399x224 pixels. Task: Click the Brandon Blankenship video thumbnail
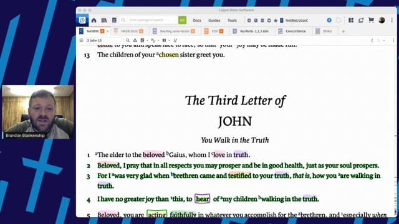pos(38,112)
